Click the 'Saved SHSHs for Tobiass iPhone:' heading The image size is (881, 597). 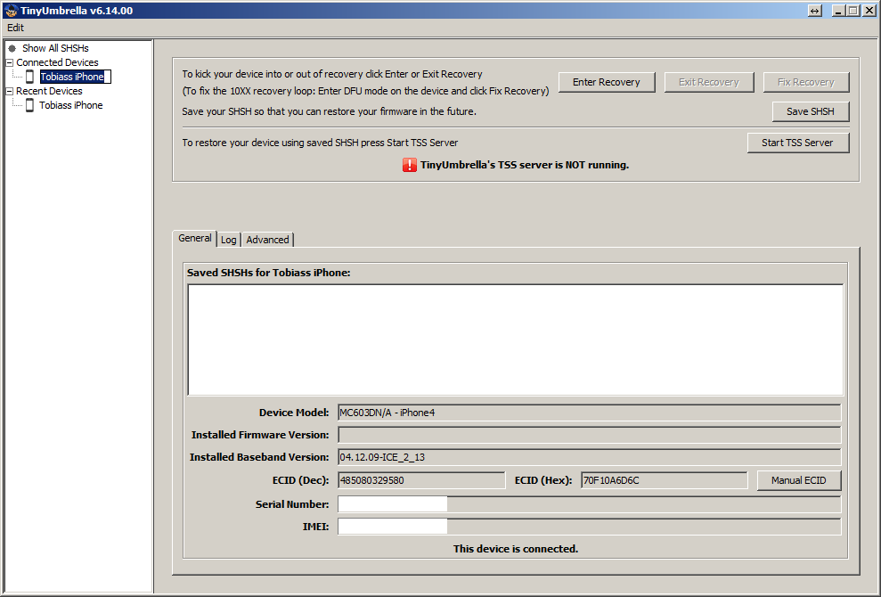[268, 273]
